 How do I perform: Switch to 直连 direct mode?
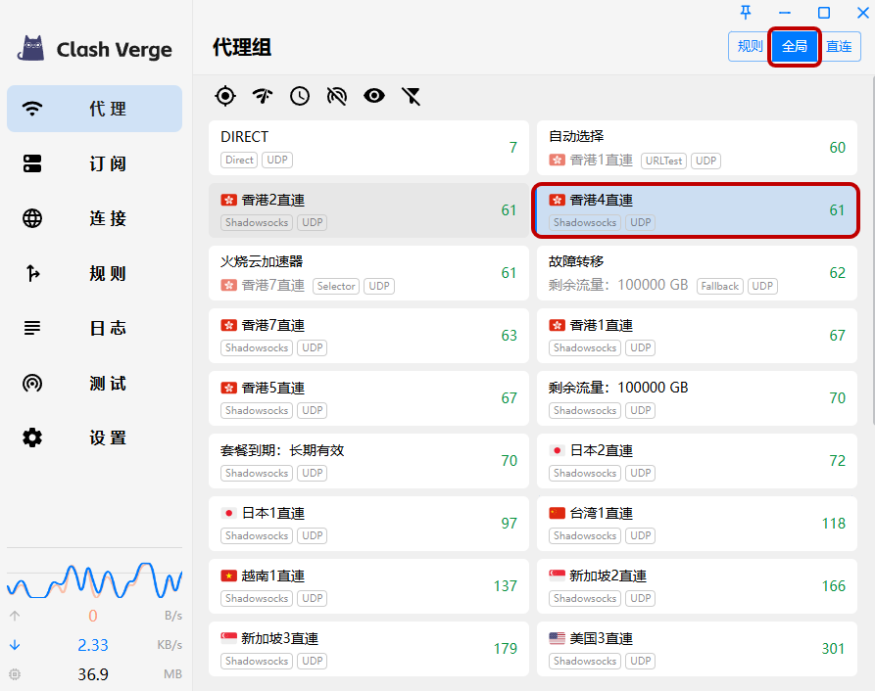tap(839, 46)
